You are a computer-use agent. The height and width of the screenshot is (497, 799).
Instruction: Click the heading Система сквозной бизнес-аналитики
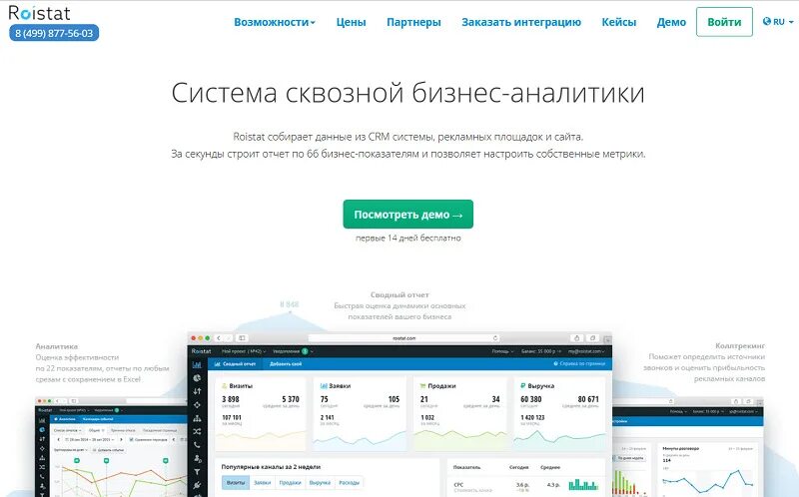(x=407, y=93)
